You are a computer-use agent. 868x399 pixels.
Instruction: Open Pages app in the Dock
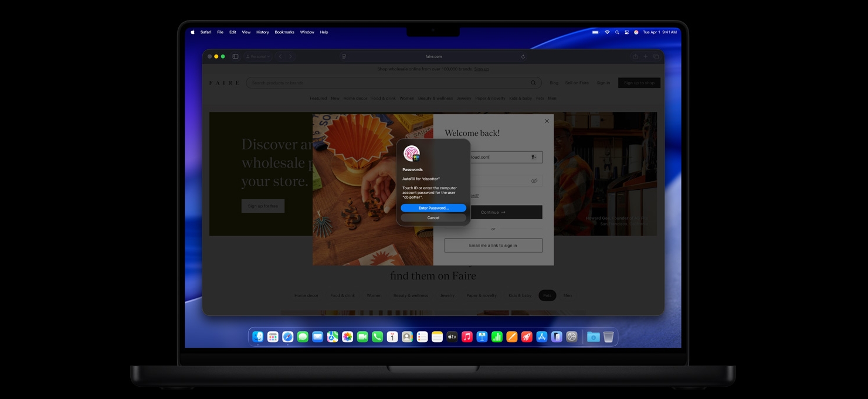(x=512, y=337)
